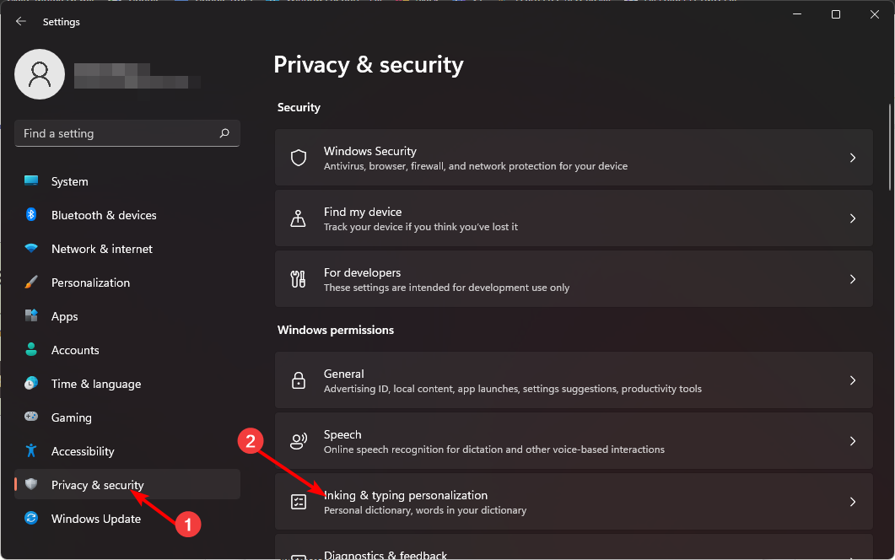This screenshot has height=560, width=895.
Task: Expand the Find my device chevron
Action: point(853,218)
